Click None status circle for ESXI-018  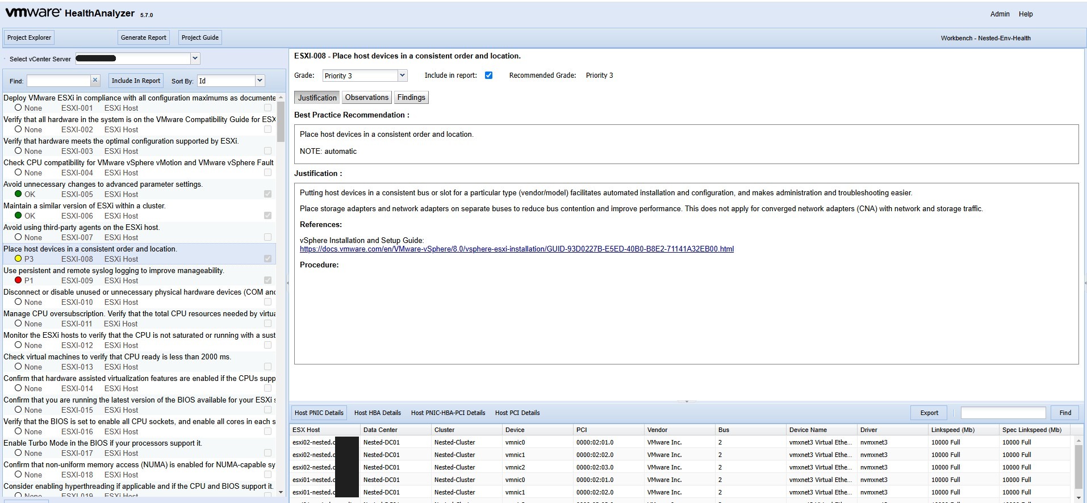point(18,475)
